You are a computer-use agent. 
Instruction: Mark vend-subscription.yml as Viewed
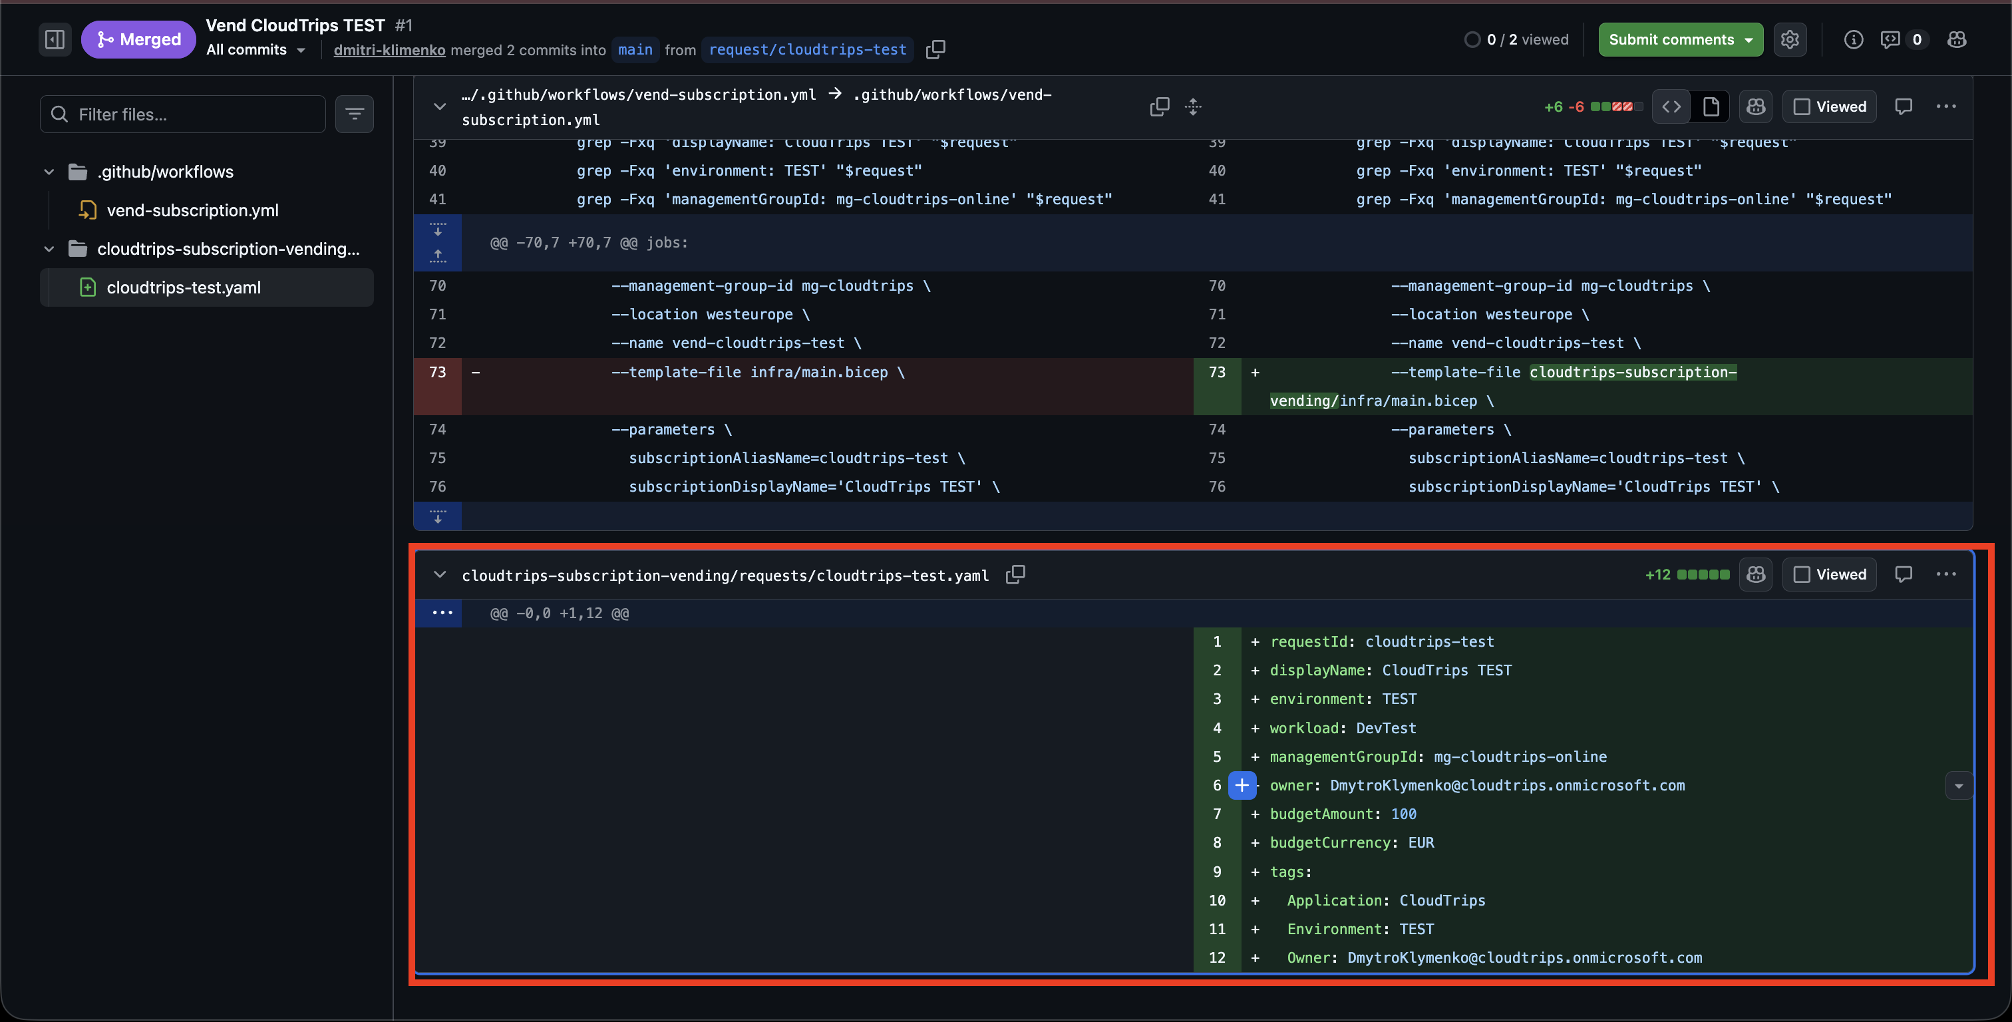click(1829, 106)
